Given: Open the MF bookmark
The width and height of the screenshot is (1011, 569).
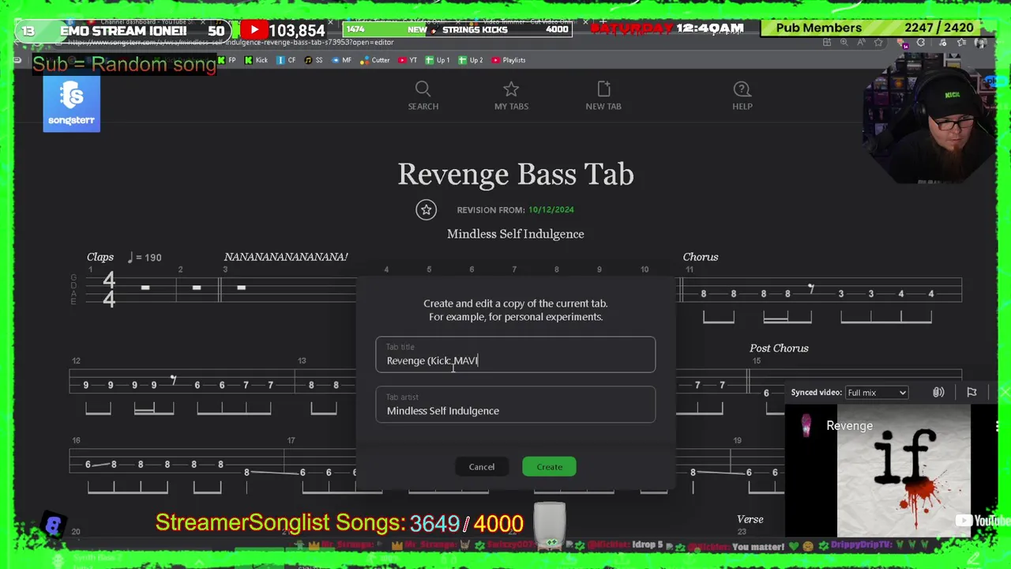Looking at the screenshot, I should pos(342,60).
